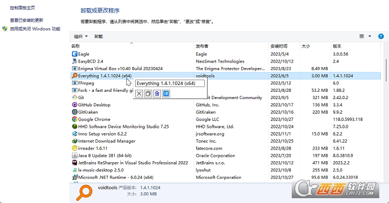Viewport: 389px width, 203px height.
Task: Click publisher fatecore.com
Action: tap(209, 148)
